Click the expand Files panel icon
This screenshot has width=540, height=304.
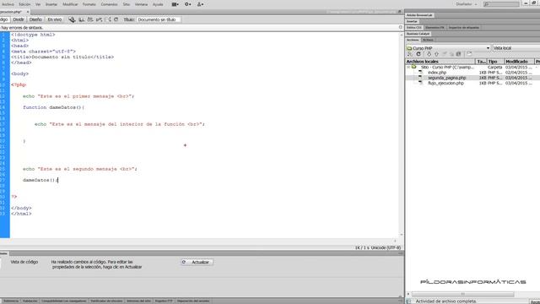469,54
